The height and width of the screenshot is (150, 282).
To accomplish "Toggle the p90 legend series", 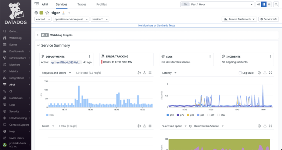I will coord(190,115).
